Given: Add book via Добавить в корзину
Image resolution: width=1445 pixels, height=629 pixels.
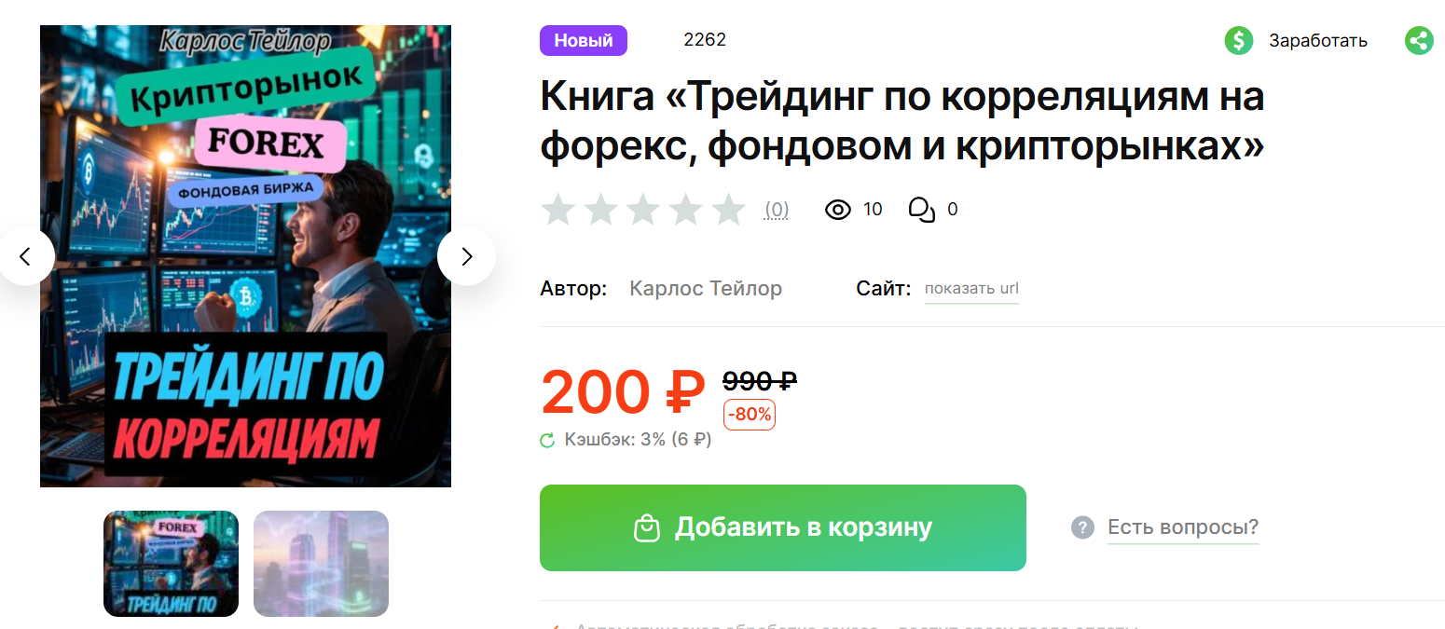Looking at the screenshot, I should tap(783, 527).
